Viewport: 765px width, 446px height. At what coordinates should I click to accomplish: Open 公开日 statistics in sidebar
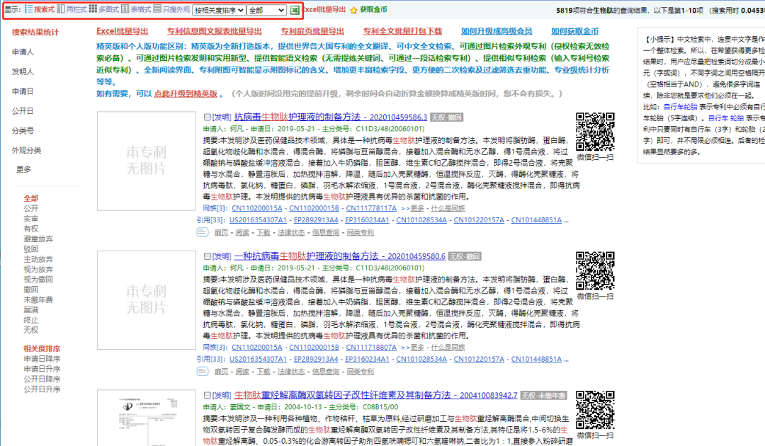(23, 111)
